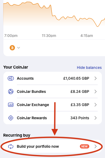Select the Accounts row label
The image size is (105, 158).
(25, 78)
